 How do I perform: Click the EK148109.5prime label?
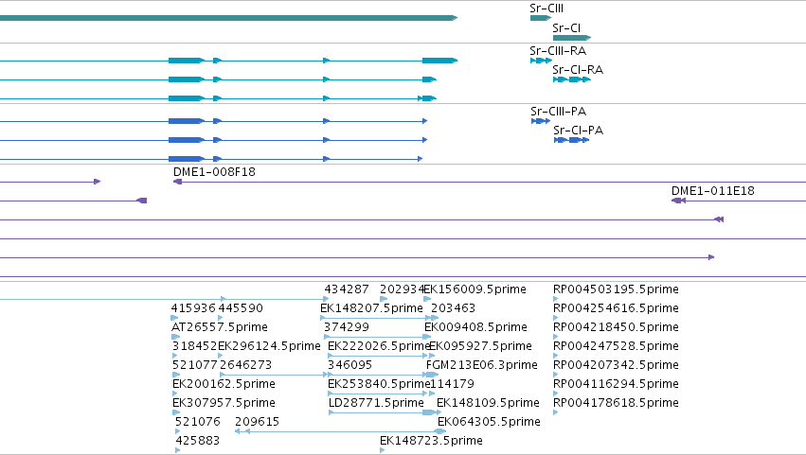click(x=489, y=403)
